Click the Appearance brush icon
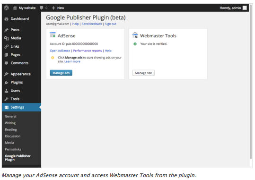Image resolution: width=255 pixels, height=180 pixels. (6, 74)
